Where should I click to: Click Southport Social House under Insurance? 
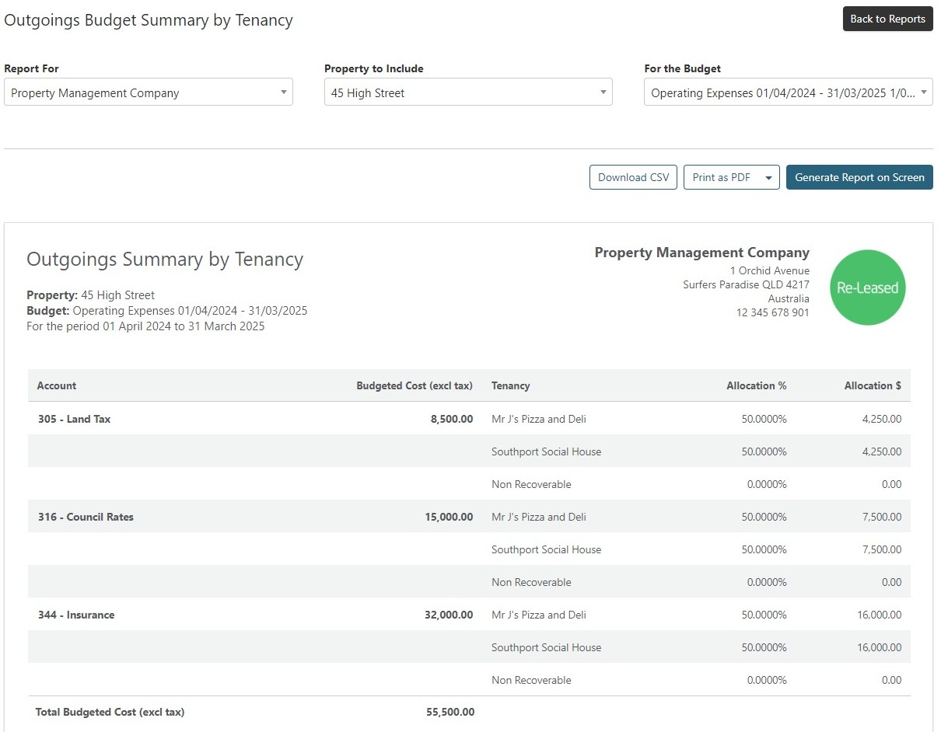[547, 647]
